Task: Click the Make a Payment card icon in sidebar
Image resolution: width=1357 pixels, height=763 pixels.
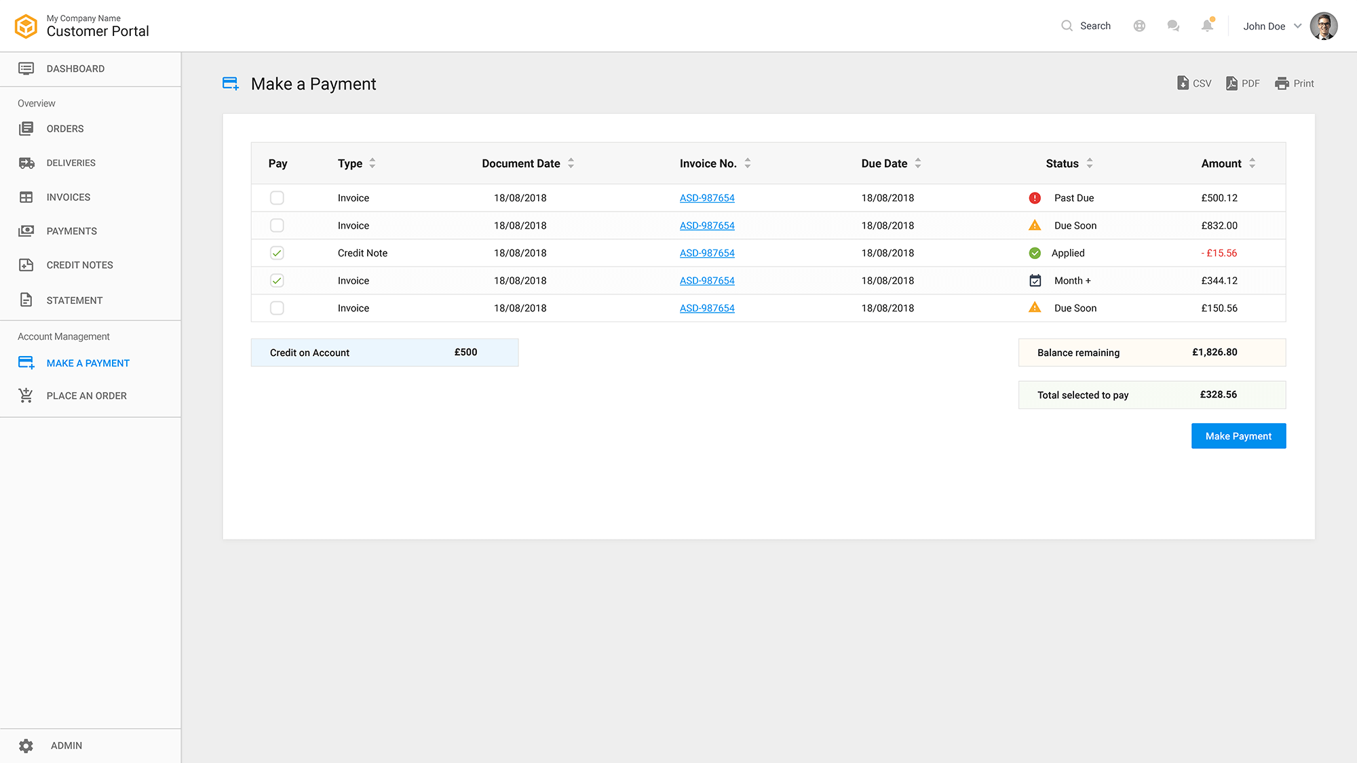Action: (26, 363)
